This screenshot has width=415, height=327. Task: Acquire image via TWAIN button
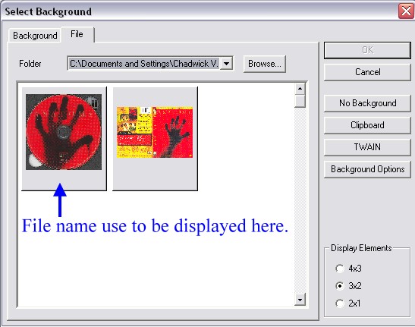[x=367, y=147]
